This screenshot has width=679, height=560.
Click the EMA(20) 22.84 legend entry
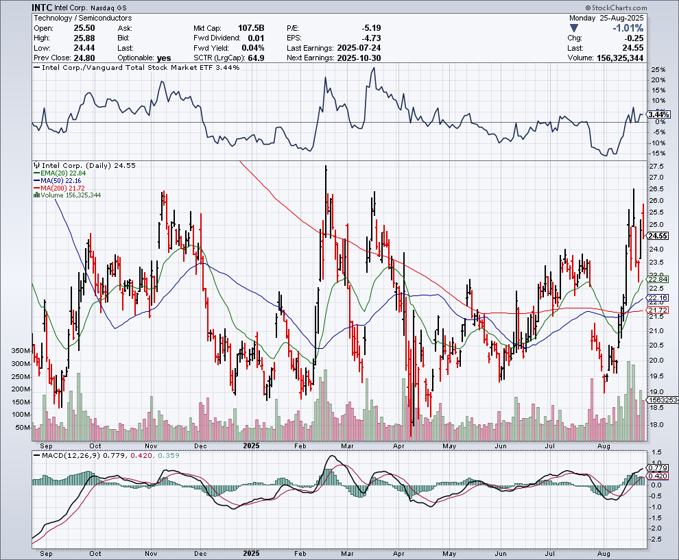[x=60, y=173]
